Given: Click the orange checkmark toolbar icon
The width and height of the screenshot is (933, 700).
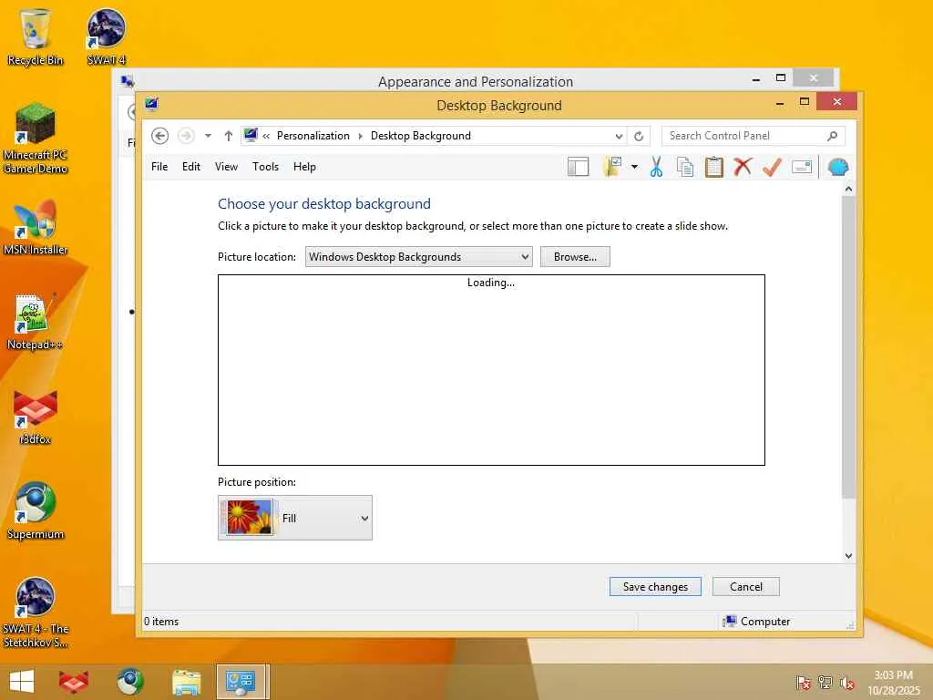Looking at the screenshot, I should pos(772,168).
